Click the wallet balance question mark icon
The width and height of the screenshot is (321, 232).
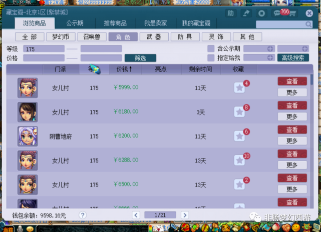click(83, 215)
